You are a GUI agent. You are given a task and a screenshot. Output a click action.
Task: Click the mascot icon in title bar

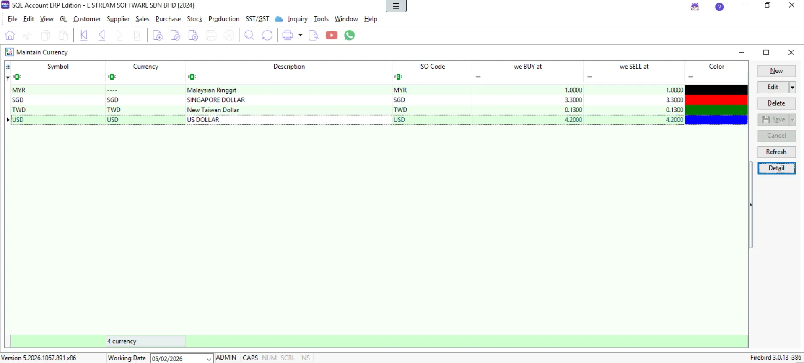tap(695, 7)
